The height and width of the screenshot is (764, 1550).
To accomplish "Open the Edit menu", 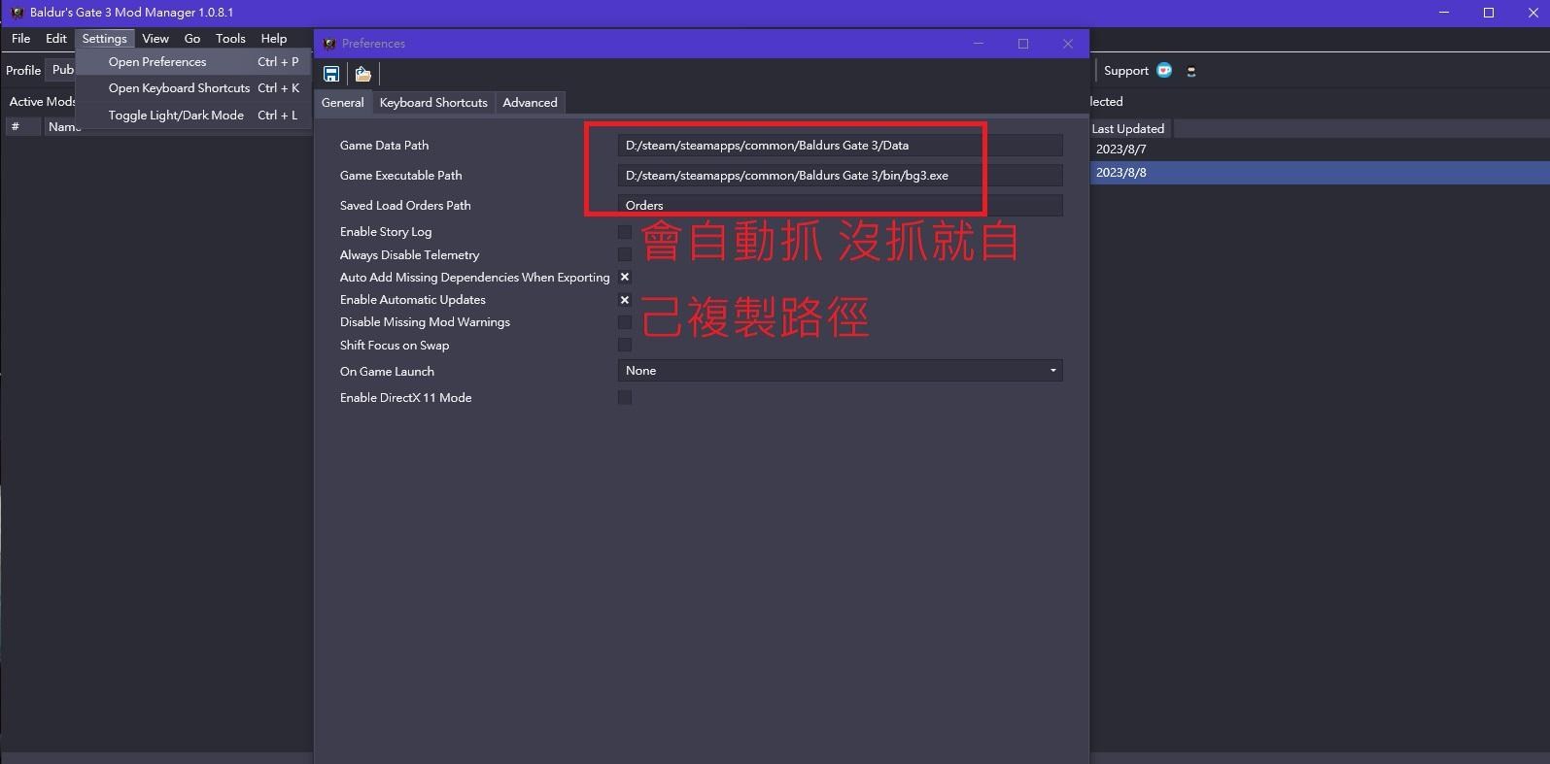I will [56, 39].
